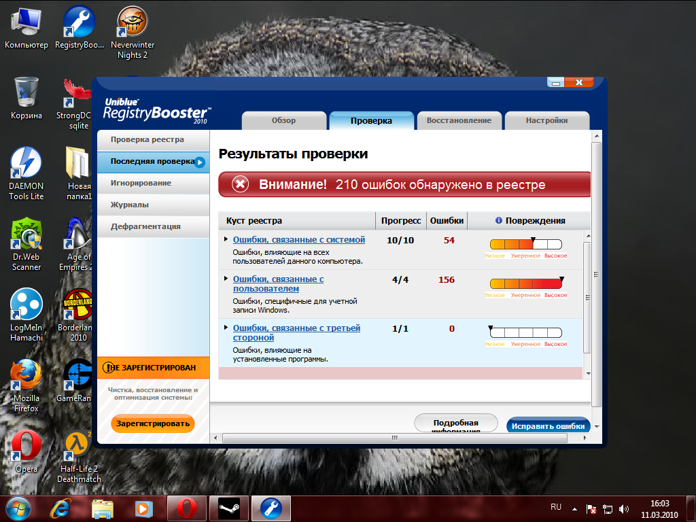Switch to Opera in the taskbar
This screenshot has height=522, width=696.
tap(187, 508)
